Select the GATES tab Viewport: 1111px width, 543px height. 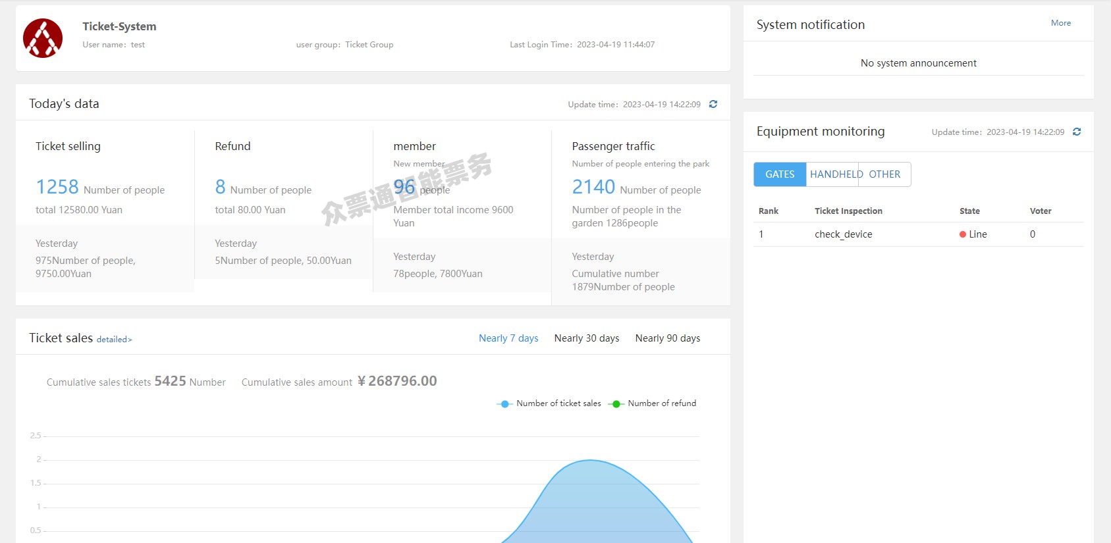pyautogui.click(x=780, y=174)
